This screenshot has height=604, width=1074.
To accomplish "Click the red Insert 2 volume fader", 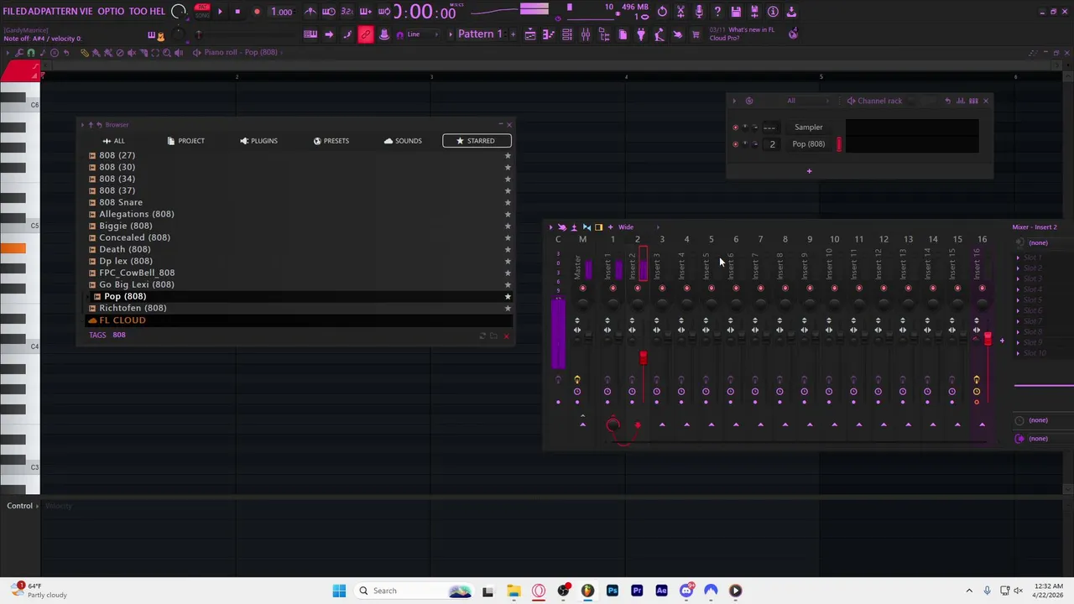I will 643,358.
